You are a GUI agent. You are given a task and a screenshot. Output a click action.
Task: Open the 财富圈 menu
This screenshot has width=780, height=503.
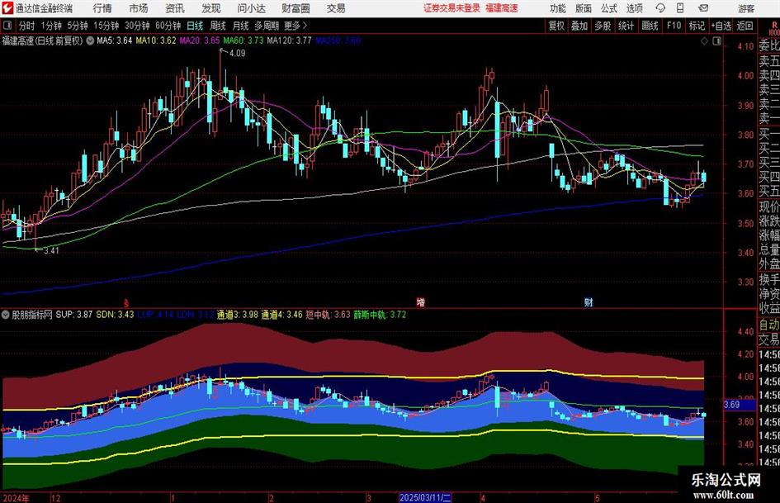[295, 8]
